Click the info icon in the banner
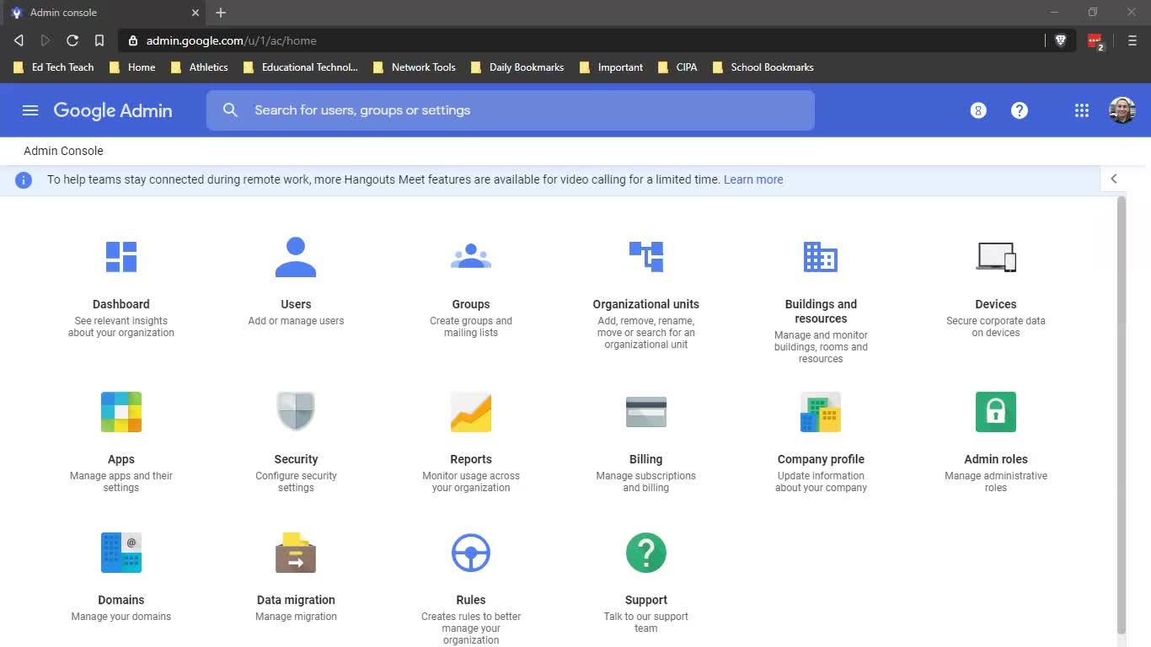 tap(24, 179)
